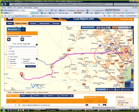This screenshot has height=112, width=139.
Task: Click the mini overview map thumbnail
Action: pos(128,84)
